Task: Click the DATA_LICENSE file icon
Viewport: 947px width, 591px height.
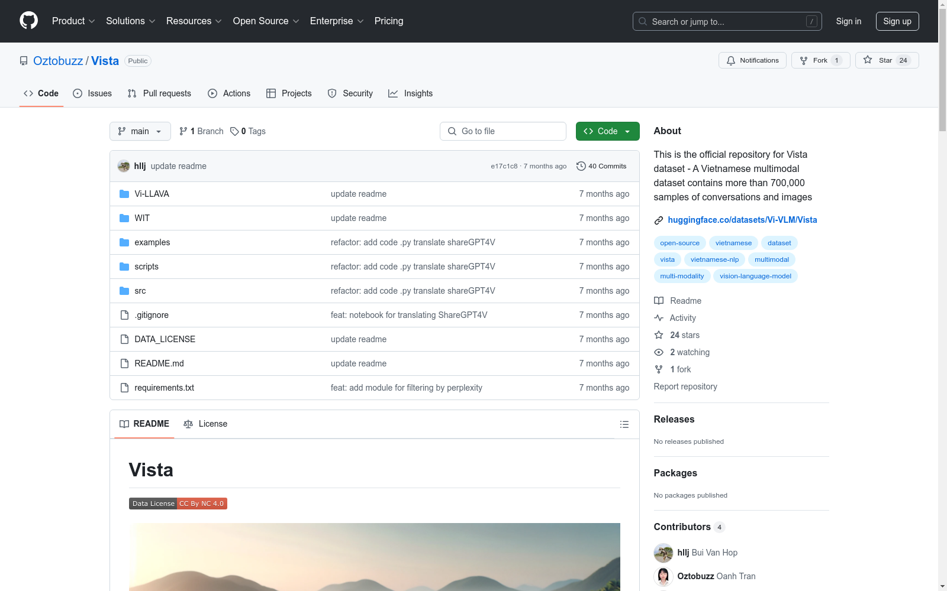Action: [x=124, y=339]
